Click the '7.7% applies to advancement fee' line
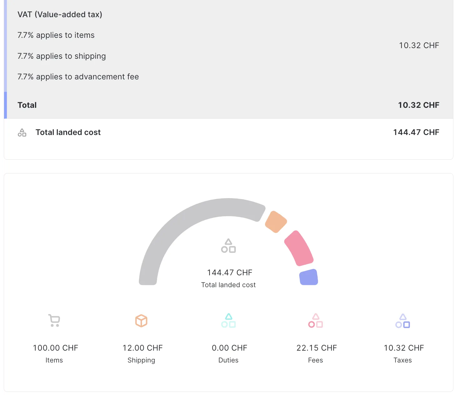This screenshot has width=459, height=395. (x=78, y=77)
